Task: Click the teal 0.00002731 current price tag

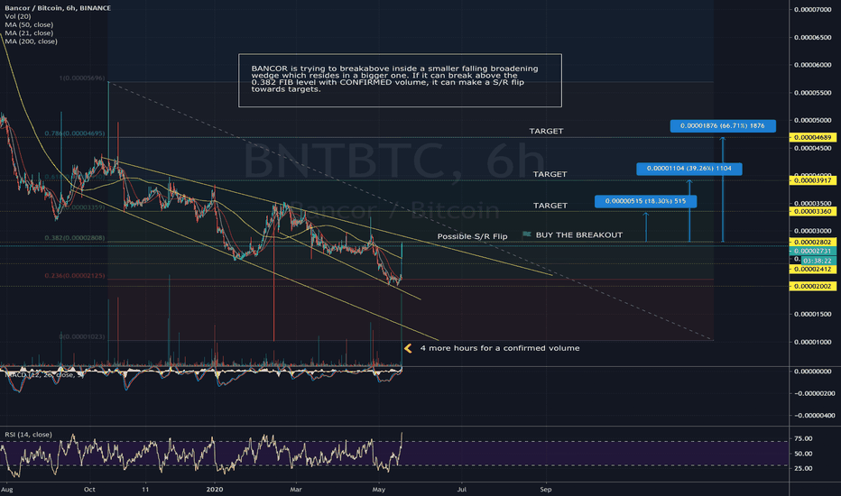Action: click(x=812, y=251)
